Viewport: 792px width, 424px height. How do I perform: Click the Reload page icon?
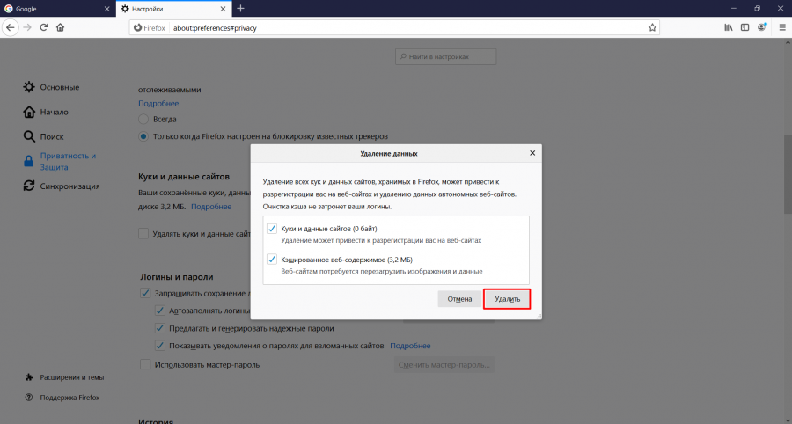43,27
